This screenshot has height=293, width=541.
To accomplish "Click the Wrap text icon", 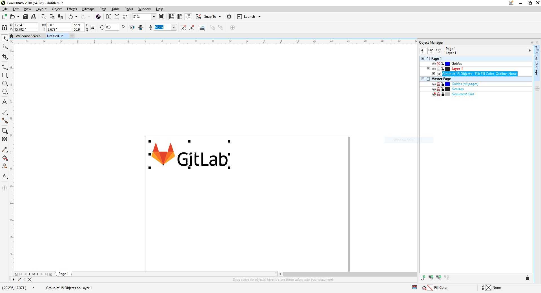I will pyautogui.click(x=202, y=27).
